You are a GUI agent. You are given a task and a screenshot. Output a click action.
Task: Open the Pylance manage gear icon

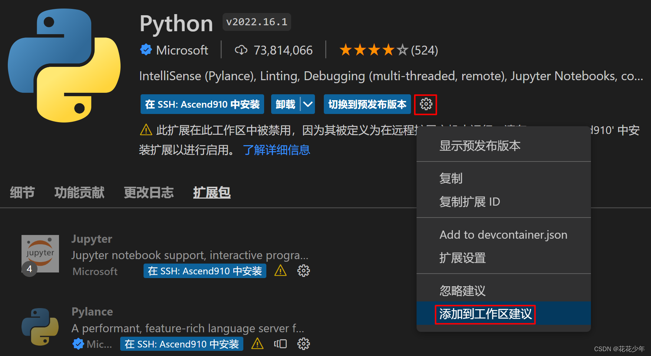[304, 344]
